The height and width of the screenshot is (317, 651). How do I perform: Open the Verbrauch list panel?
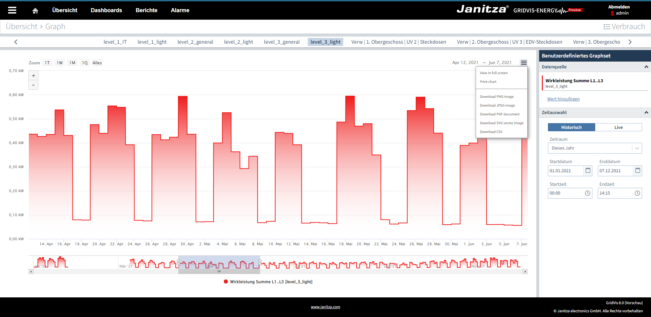624,26
